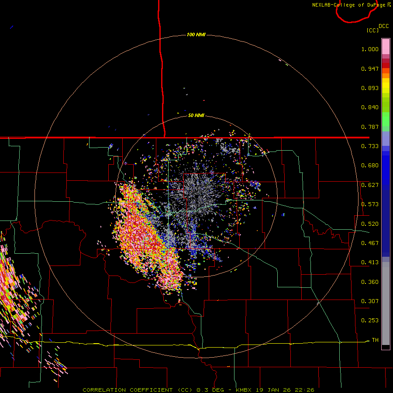Click the 0.360 scale value
The width and height of the screenshot is (393, 393).
point(370,282)
